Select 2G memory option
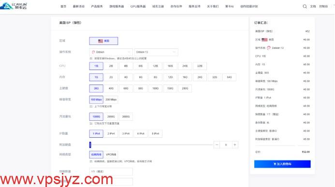The height and width of the screenshot is (187, 335). (111, 77)
